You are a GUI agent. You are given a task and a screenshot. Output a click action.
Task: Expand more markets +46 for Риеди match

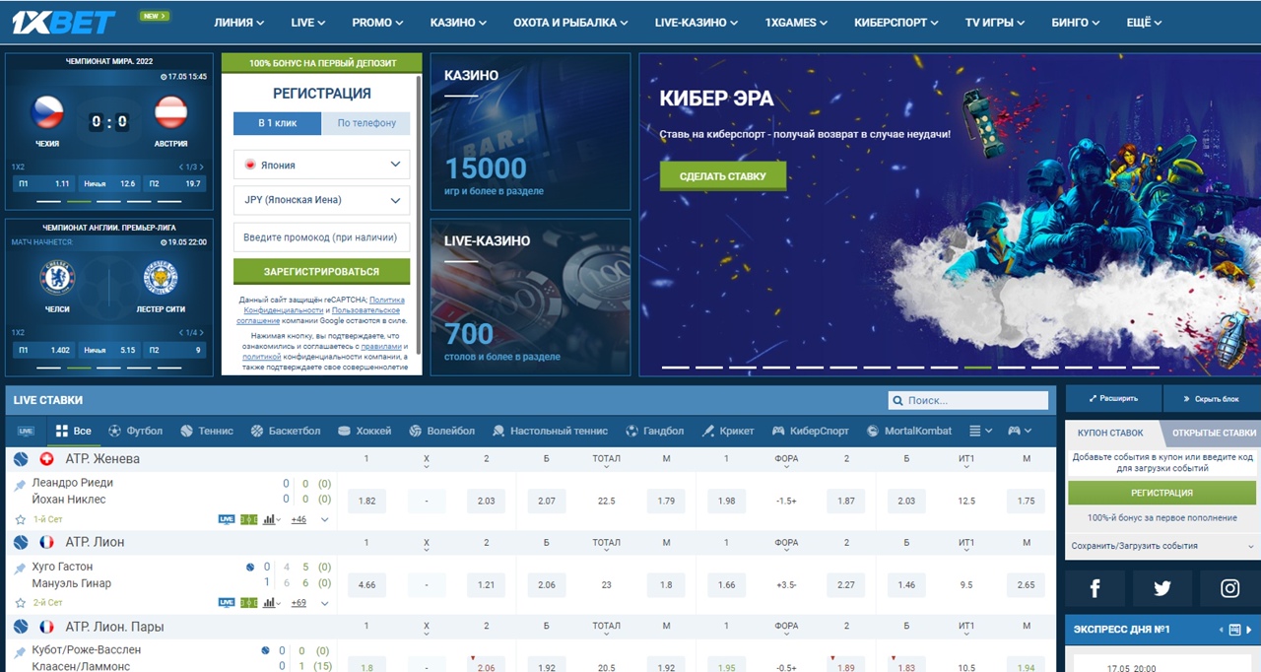tap(299, 519)
